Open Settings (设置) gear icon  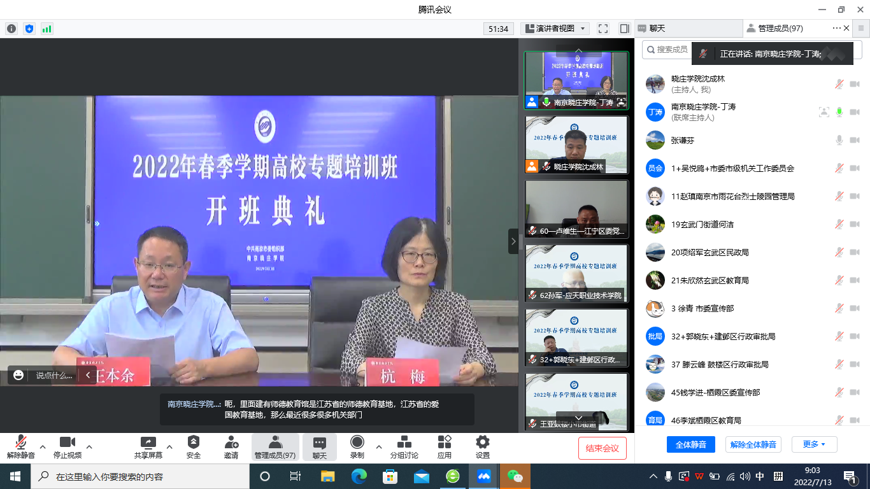point(483,443)
